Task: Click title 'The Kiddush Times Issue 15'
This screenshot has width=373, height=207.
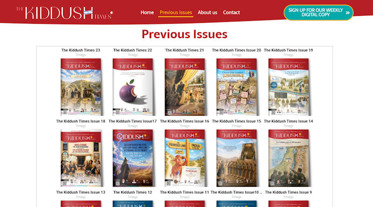Action: [x=236, y=121]
